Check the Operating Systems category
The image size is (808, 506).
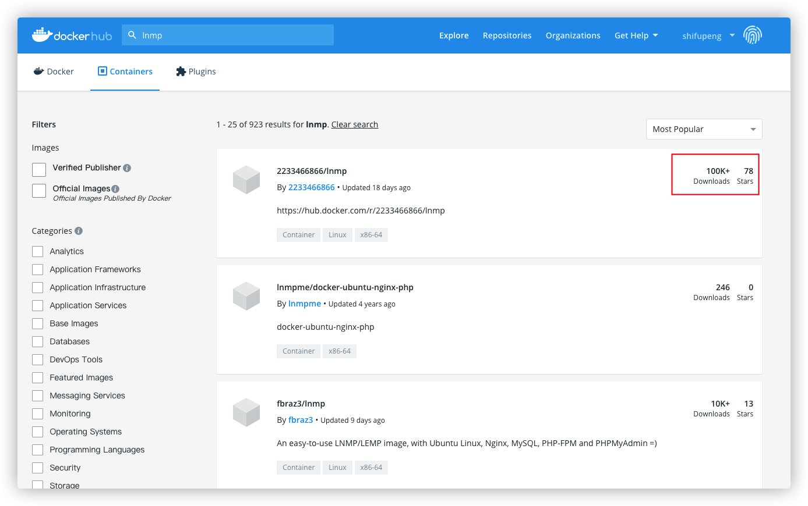pyautogui.click(x=38, y=432)
